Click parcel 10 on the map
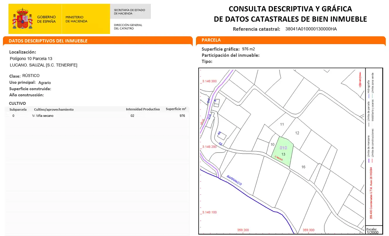The height and width of the screenshot is (236, 389). [272, 144]
